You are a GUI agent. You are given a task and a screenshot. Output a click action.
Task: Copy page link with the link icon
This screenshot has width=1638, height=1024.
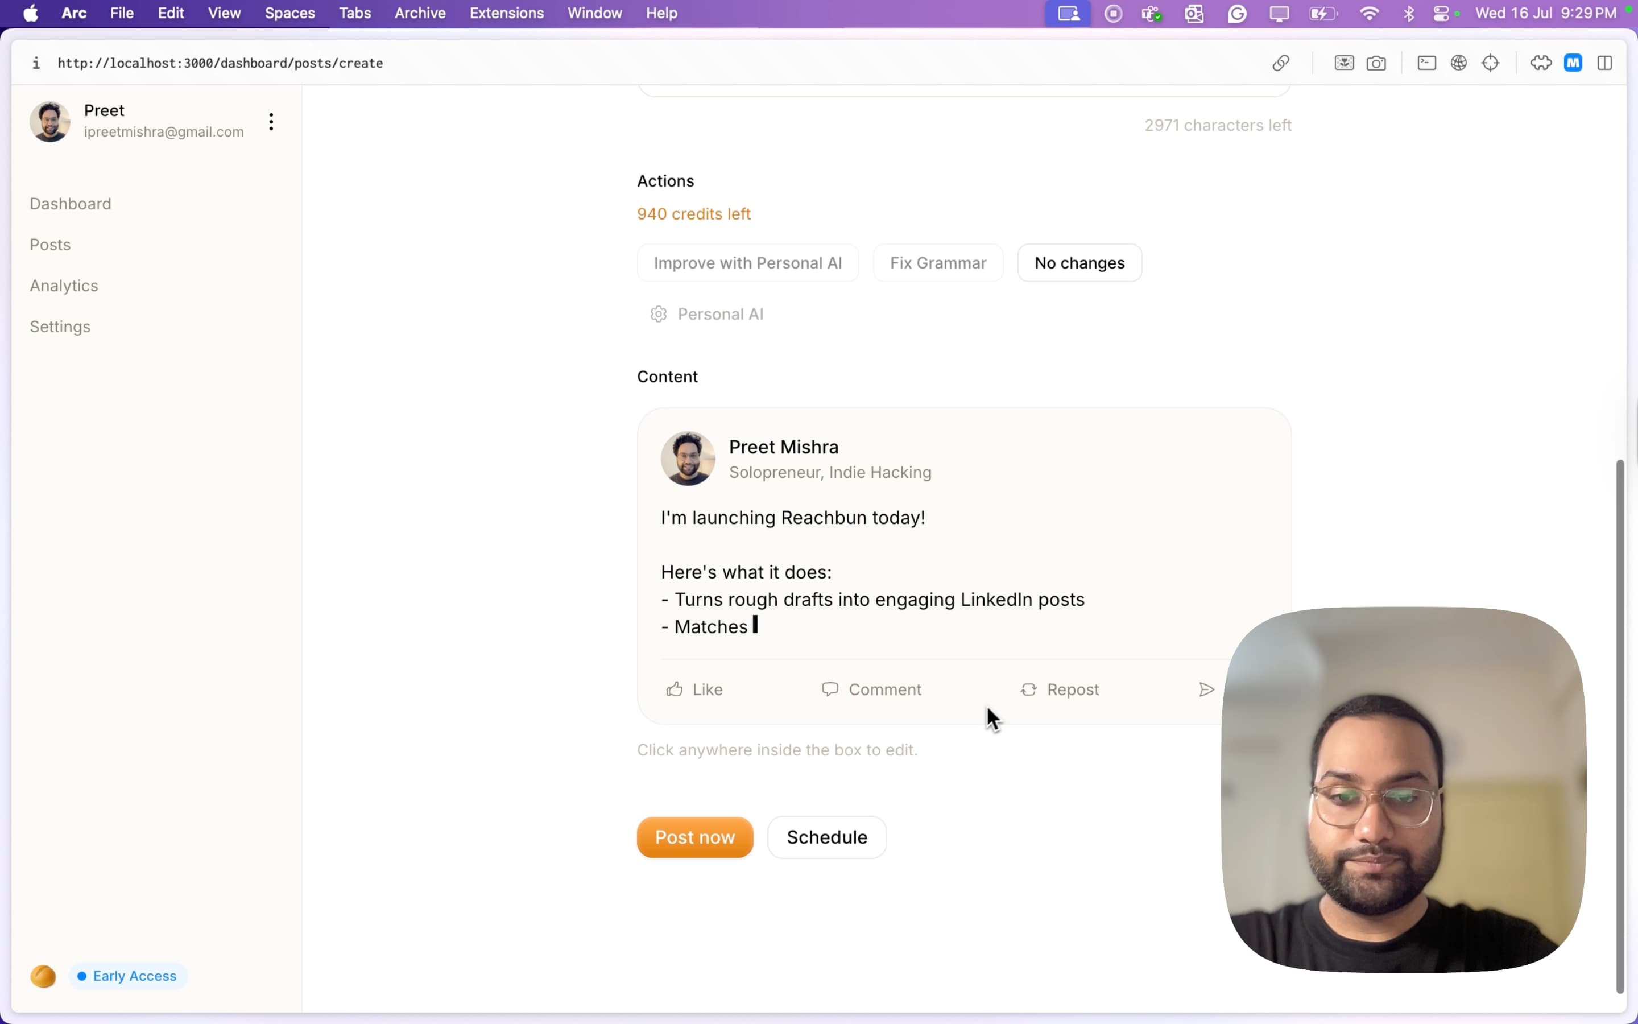tap(1281, 63)
